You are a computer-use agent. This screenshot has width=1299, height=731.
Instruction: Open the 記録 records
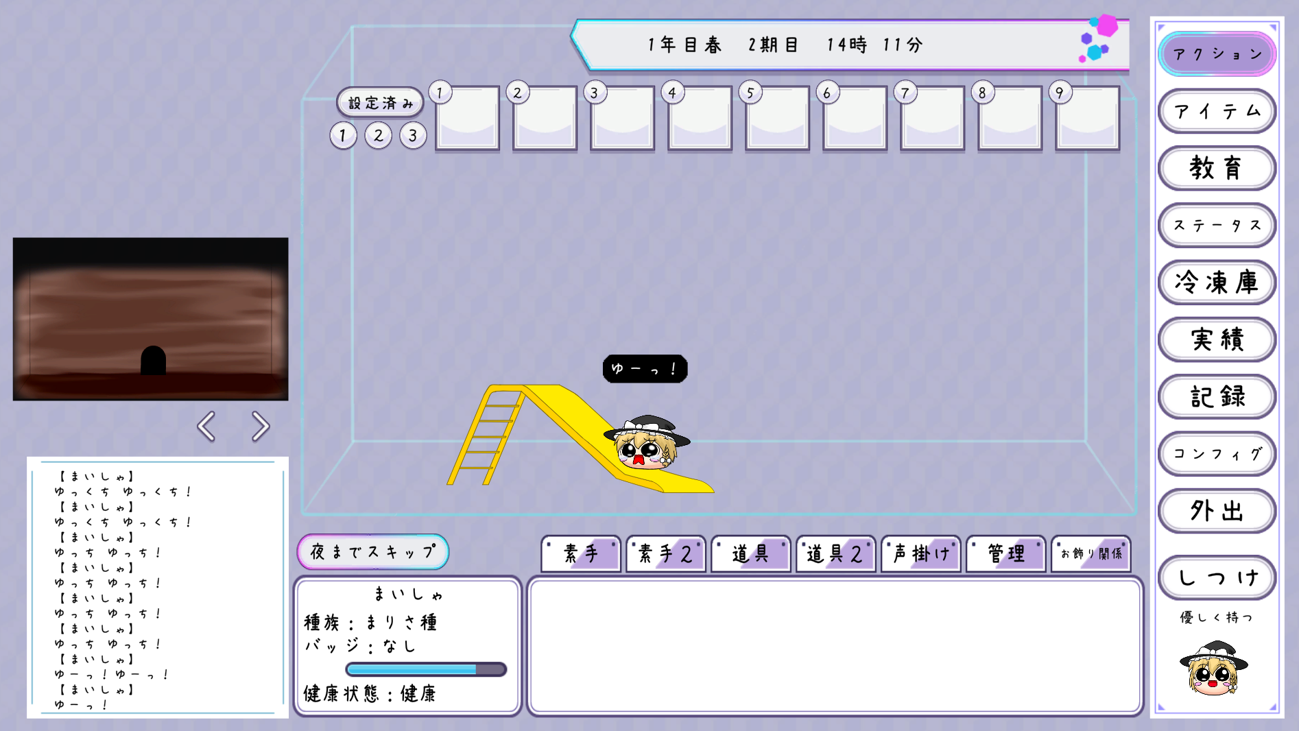pyautogui.click(x=1217, y=396)
